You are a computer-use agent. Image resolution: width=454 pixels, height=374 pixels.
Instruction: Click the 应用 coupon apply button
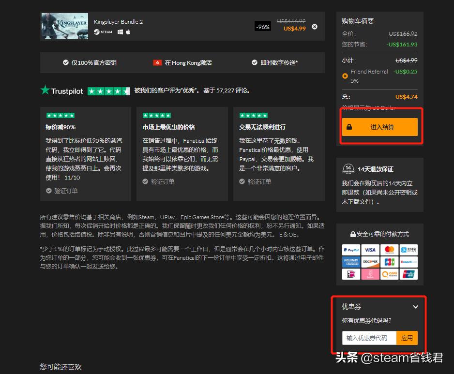407,338
